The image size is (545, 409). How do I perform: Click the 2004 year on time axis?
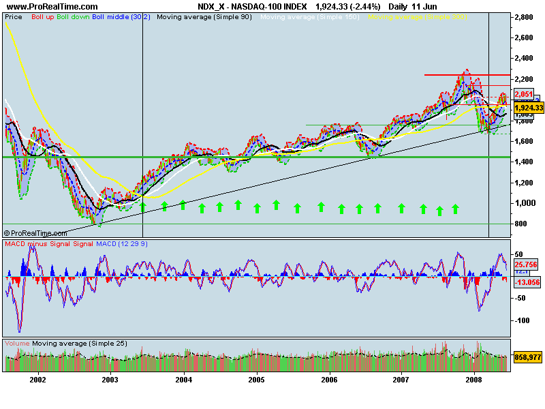[183, 380]
